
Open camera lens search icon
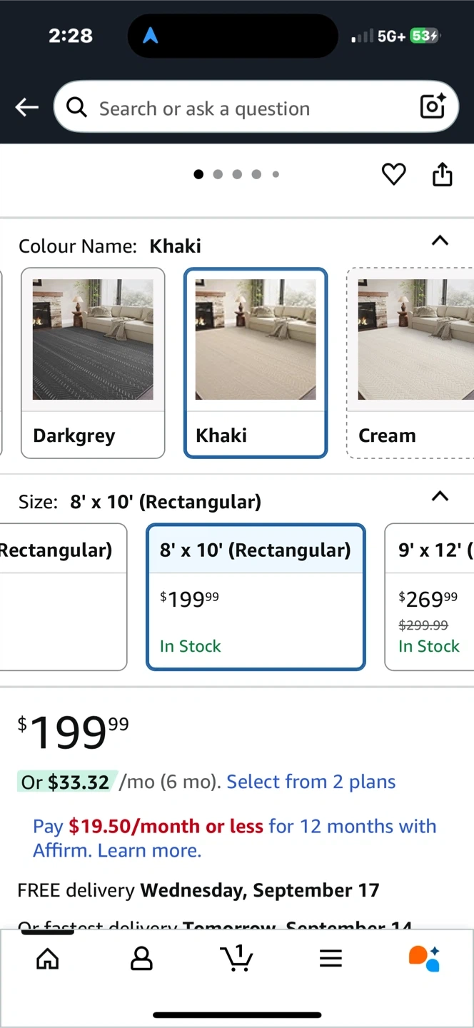point(433,107)
